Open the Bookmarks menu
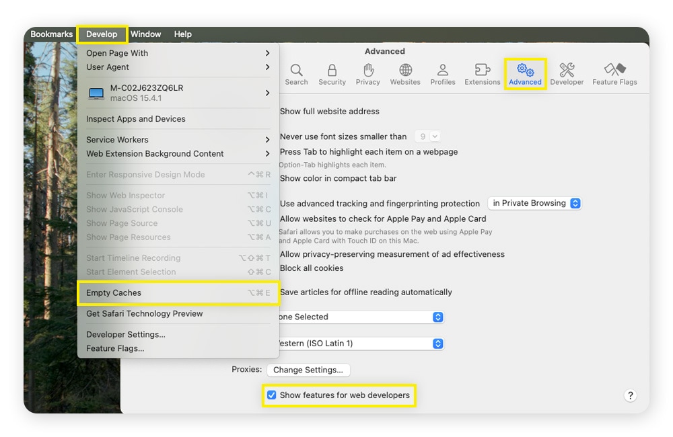673x437 pixels. coord(52,34)
